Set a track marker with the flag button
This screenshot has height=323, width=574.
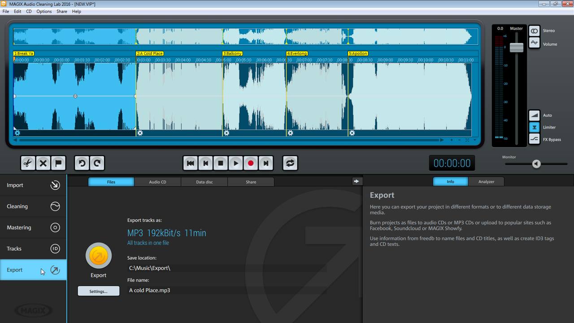[58, 163]
